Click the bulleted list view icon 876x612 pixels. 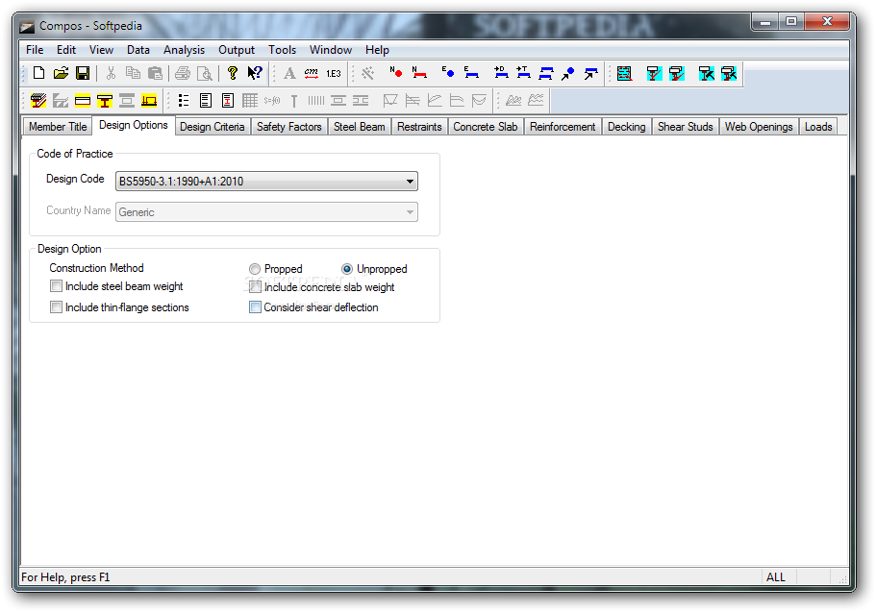184,101
